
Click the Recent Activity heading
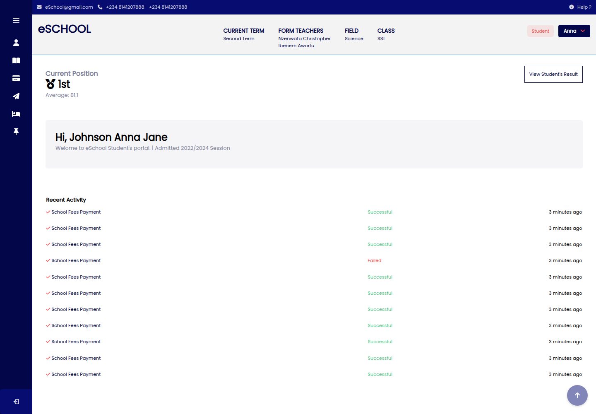point(66,200)
